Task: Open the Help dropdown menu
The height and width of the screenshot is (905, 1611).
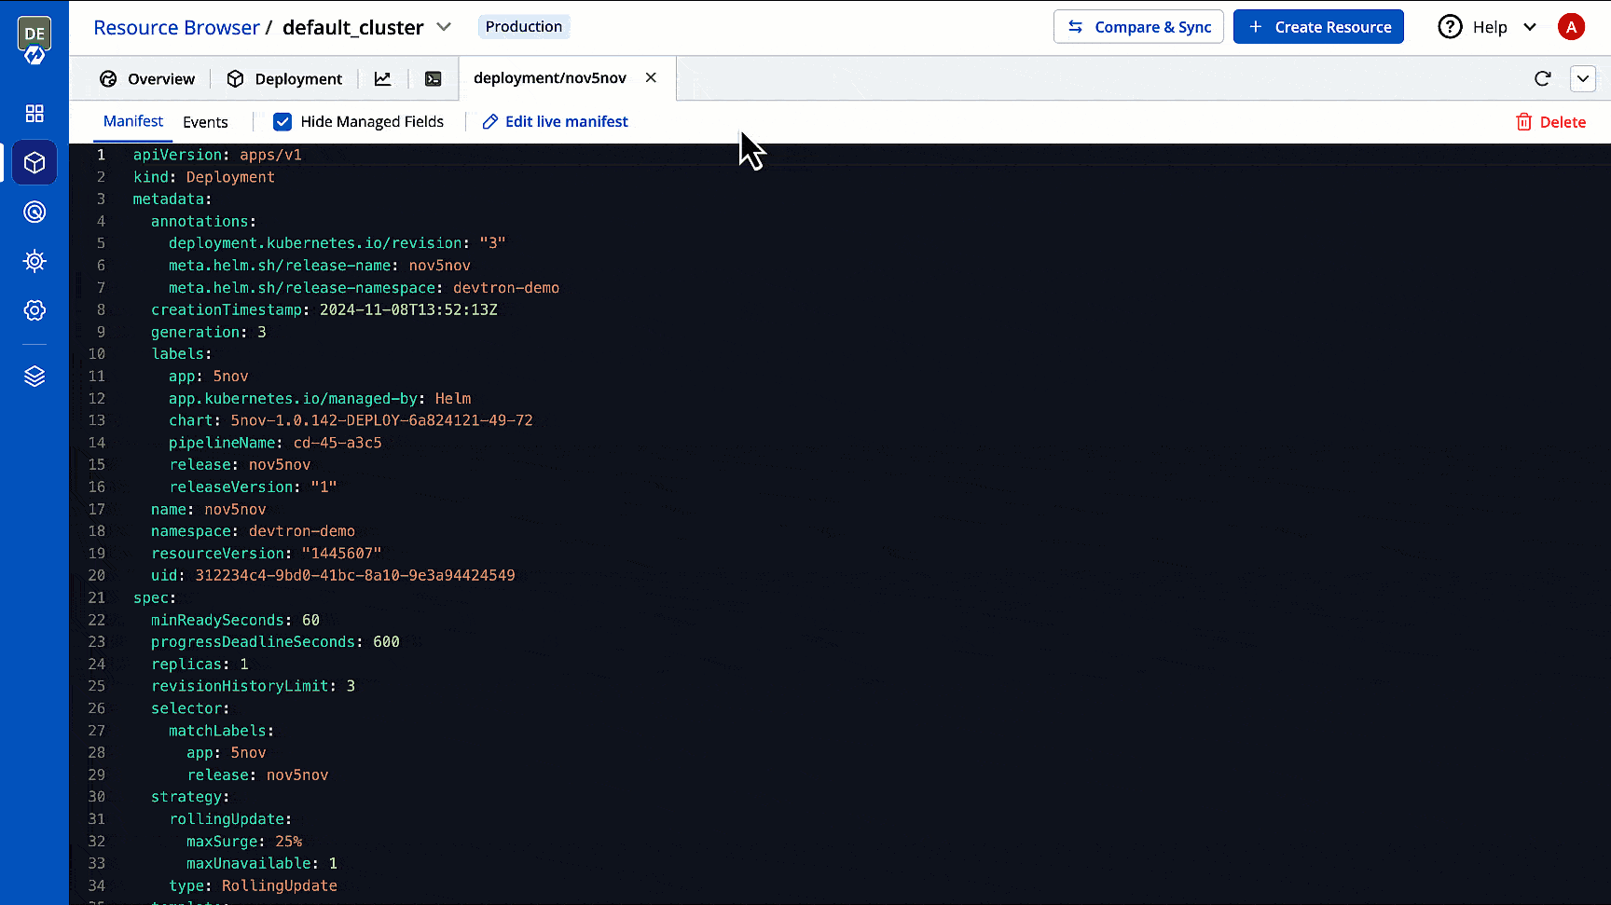Action: [x=1486, y=27]
